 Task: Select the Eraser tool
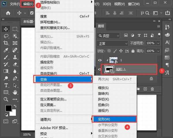coord(15,64)
